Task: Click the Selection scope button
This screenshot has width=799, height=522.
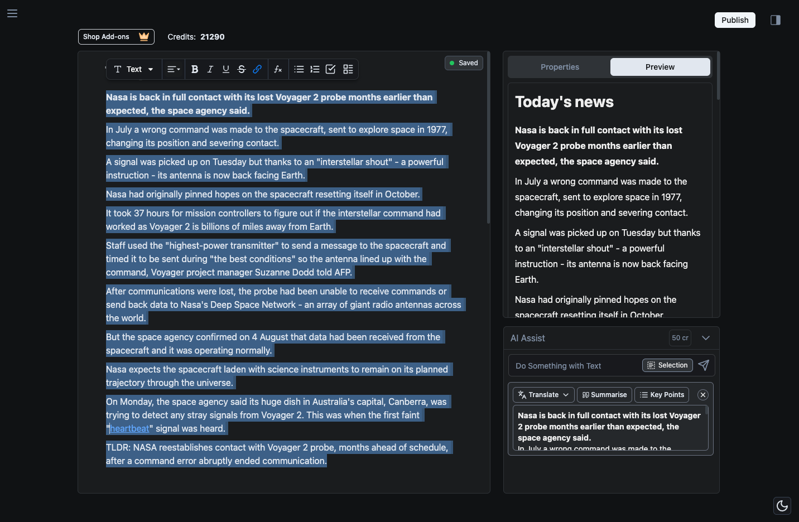Action: 667,365
